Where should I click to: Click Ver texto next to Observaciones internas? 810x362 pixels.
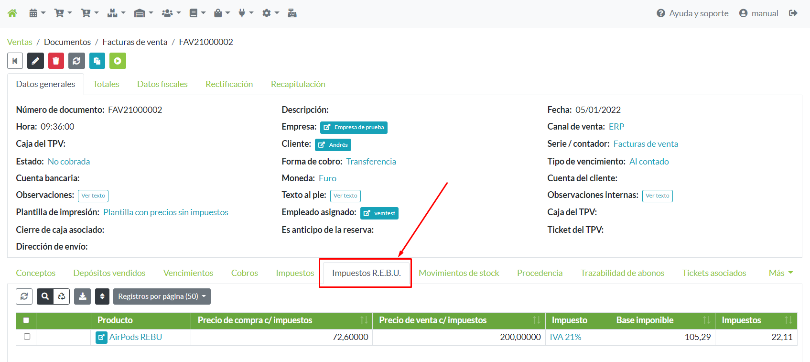[x=657, y=196]
